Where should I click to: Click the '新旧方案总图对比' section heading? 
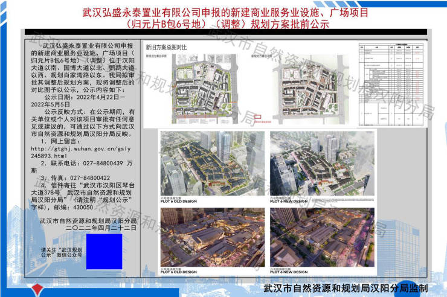click(x=167, y=46)
